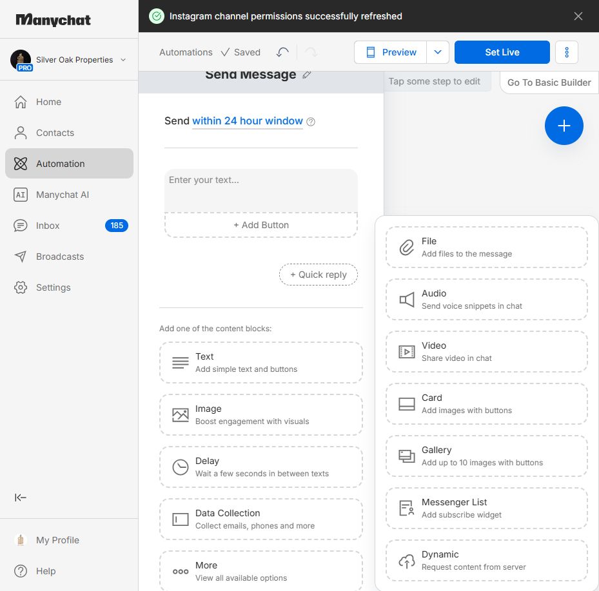Collapse the sidebar with arrow icon

coord(20,498)
